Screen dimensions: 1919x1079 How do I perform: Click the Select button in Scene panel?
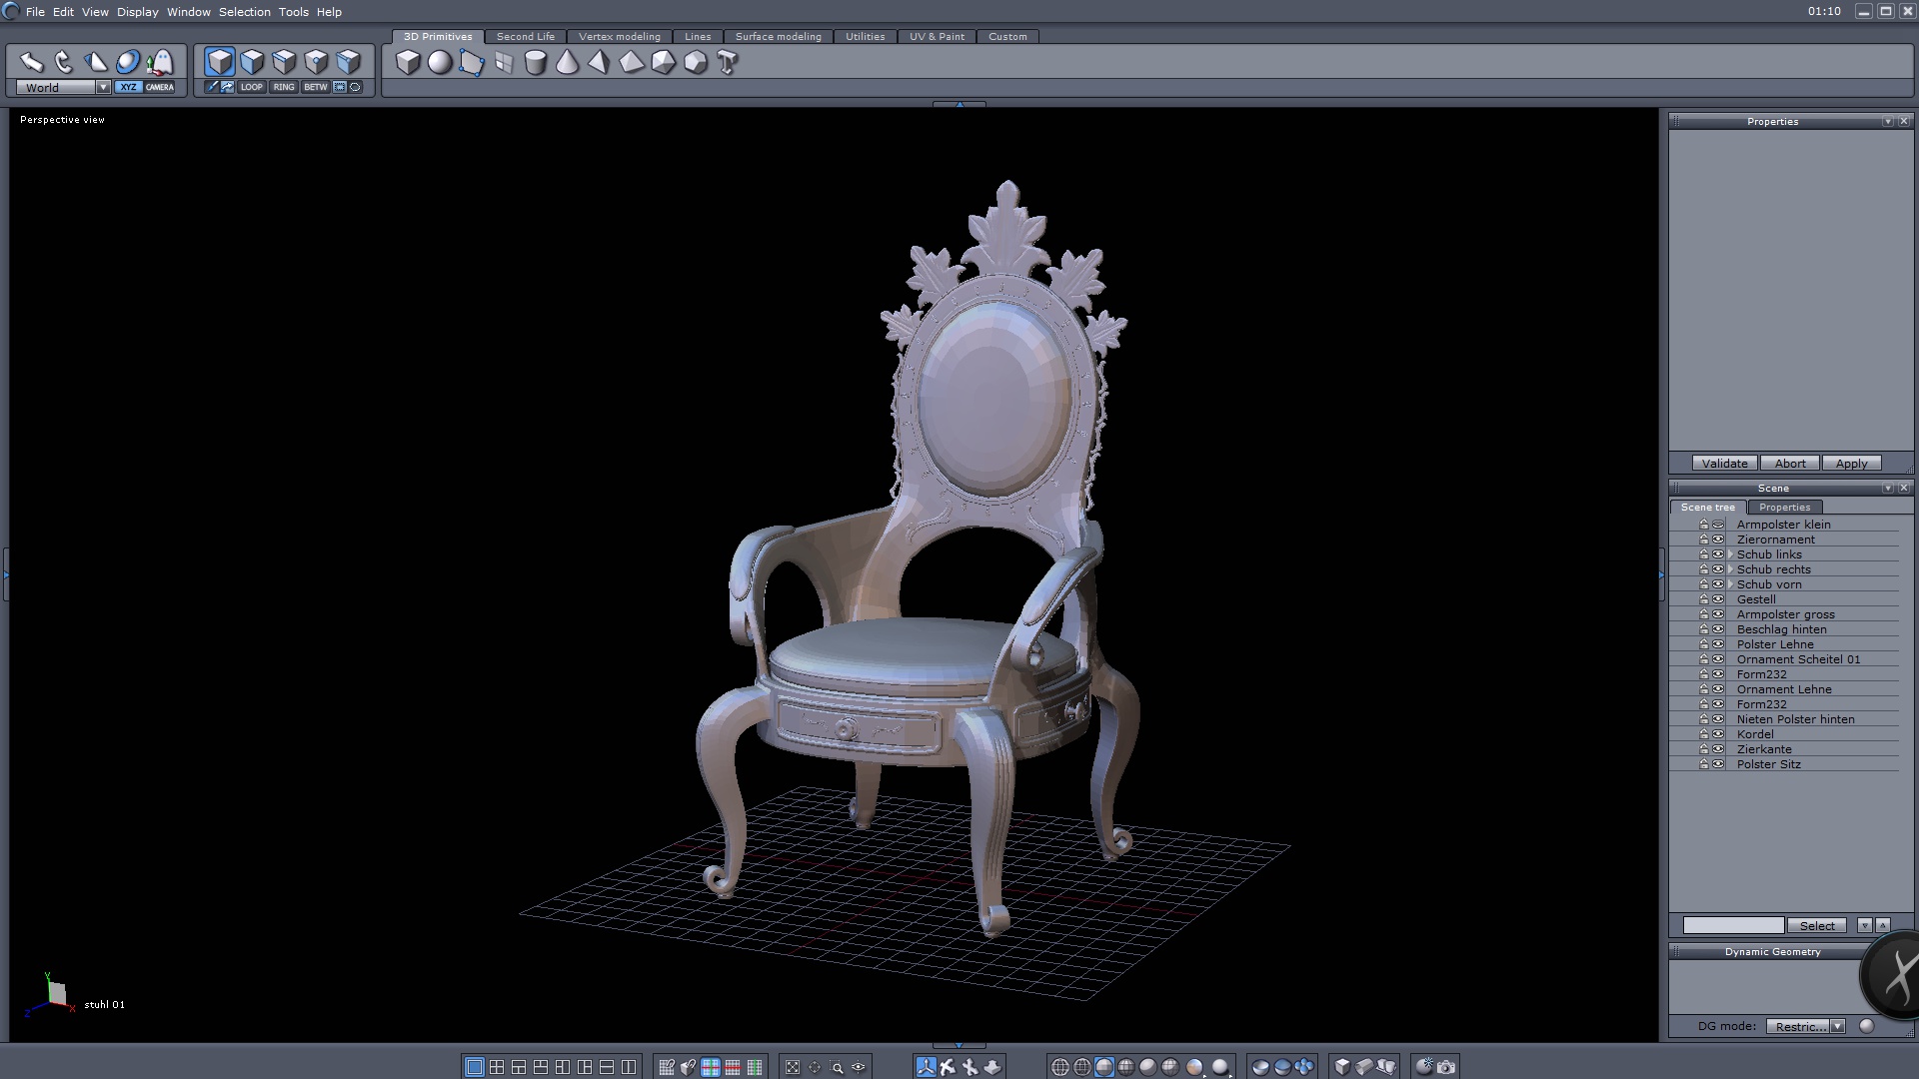tap(1816, 926)
